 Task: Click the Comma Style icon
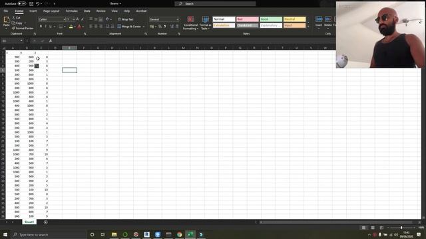(x=165, y=27)
